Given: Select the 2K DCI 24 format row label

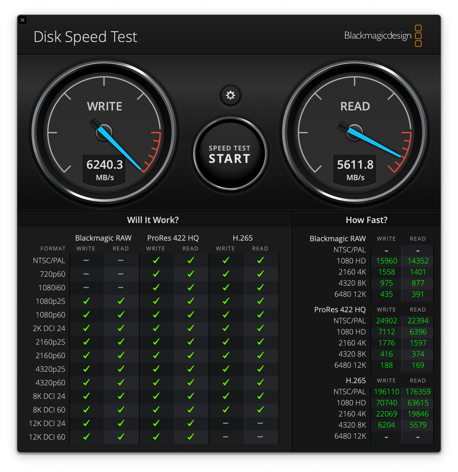Looking at the screenshot, I should 49,329.
